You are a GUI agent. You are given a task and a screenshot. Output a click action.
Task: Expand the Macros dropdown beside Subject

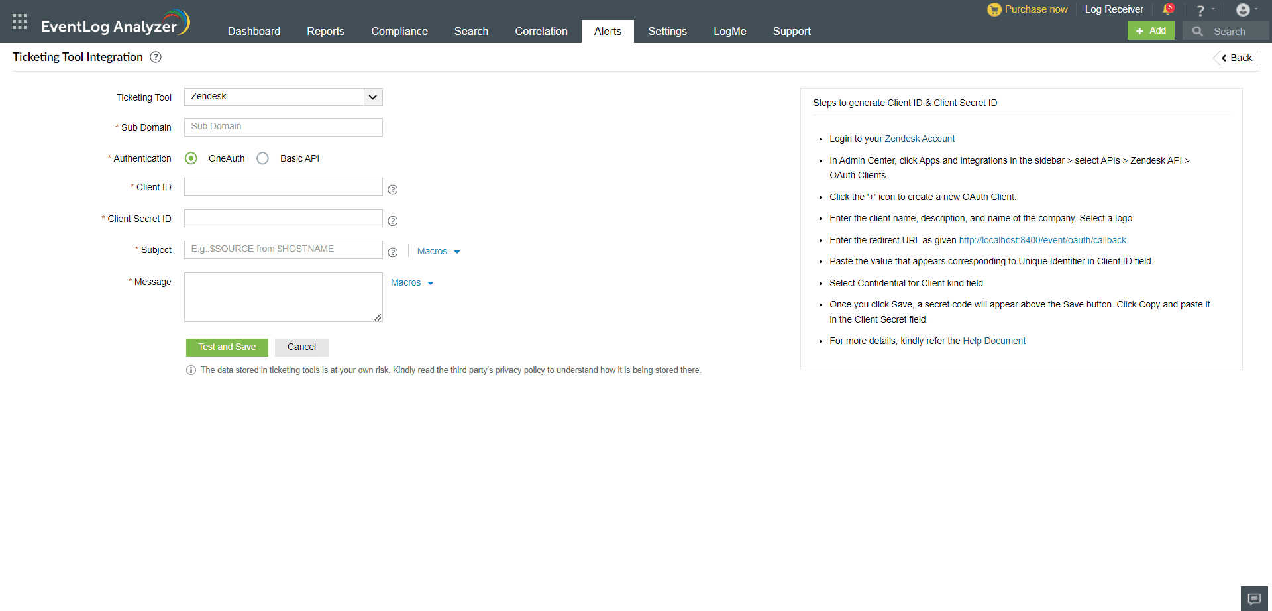coord(438,251)
